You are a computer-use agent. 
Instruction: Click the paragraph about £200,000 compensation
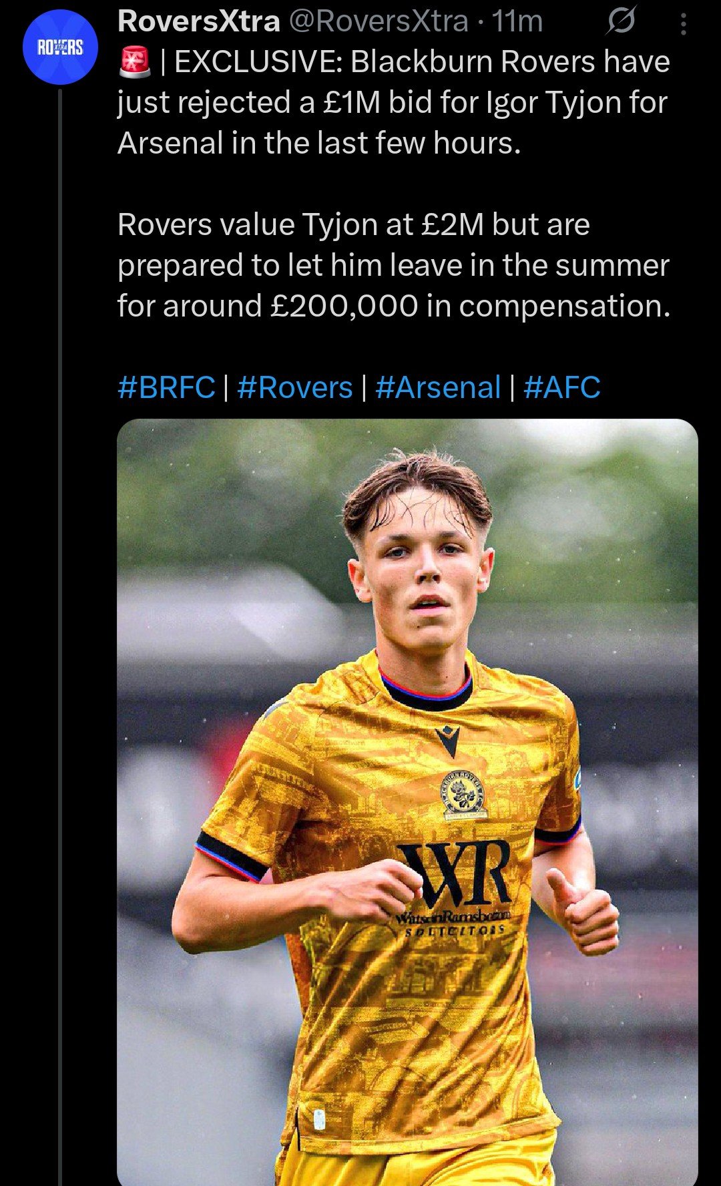394,265
